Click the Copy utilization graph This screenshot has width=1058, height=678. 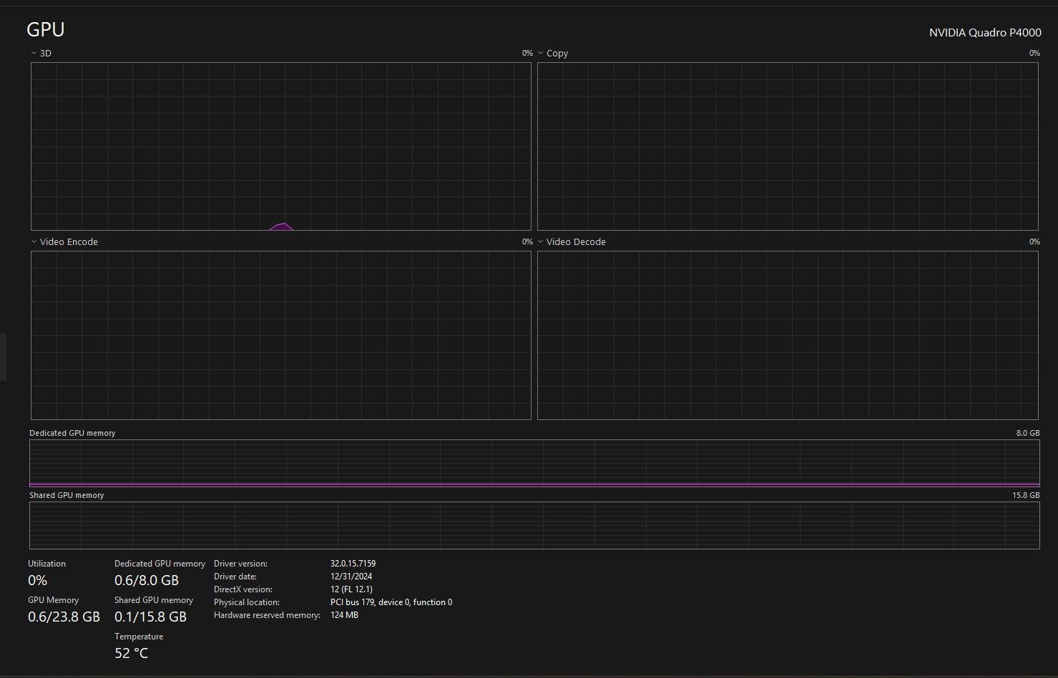[x=788, y=146]
